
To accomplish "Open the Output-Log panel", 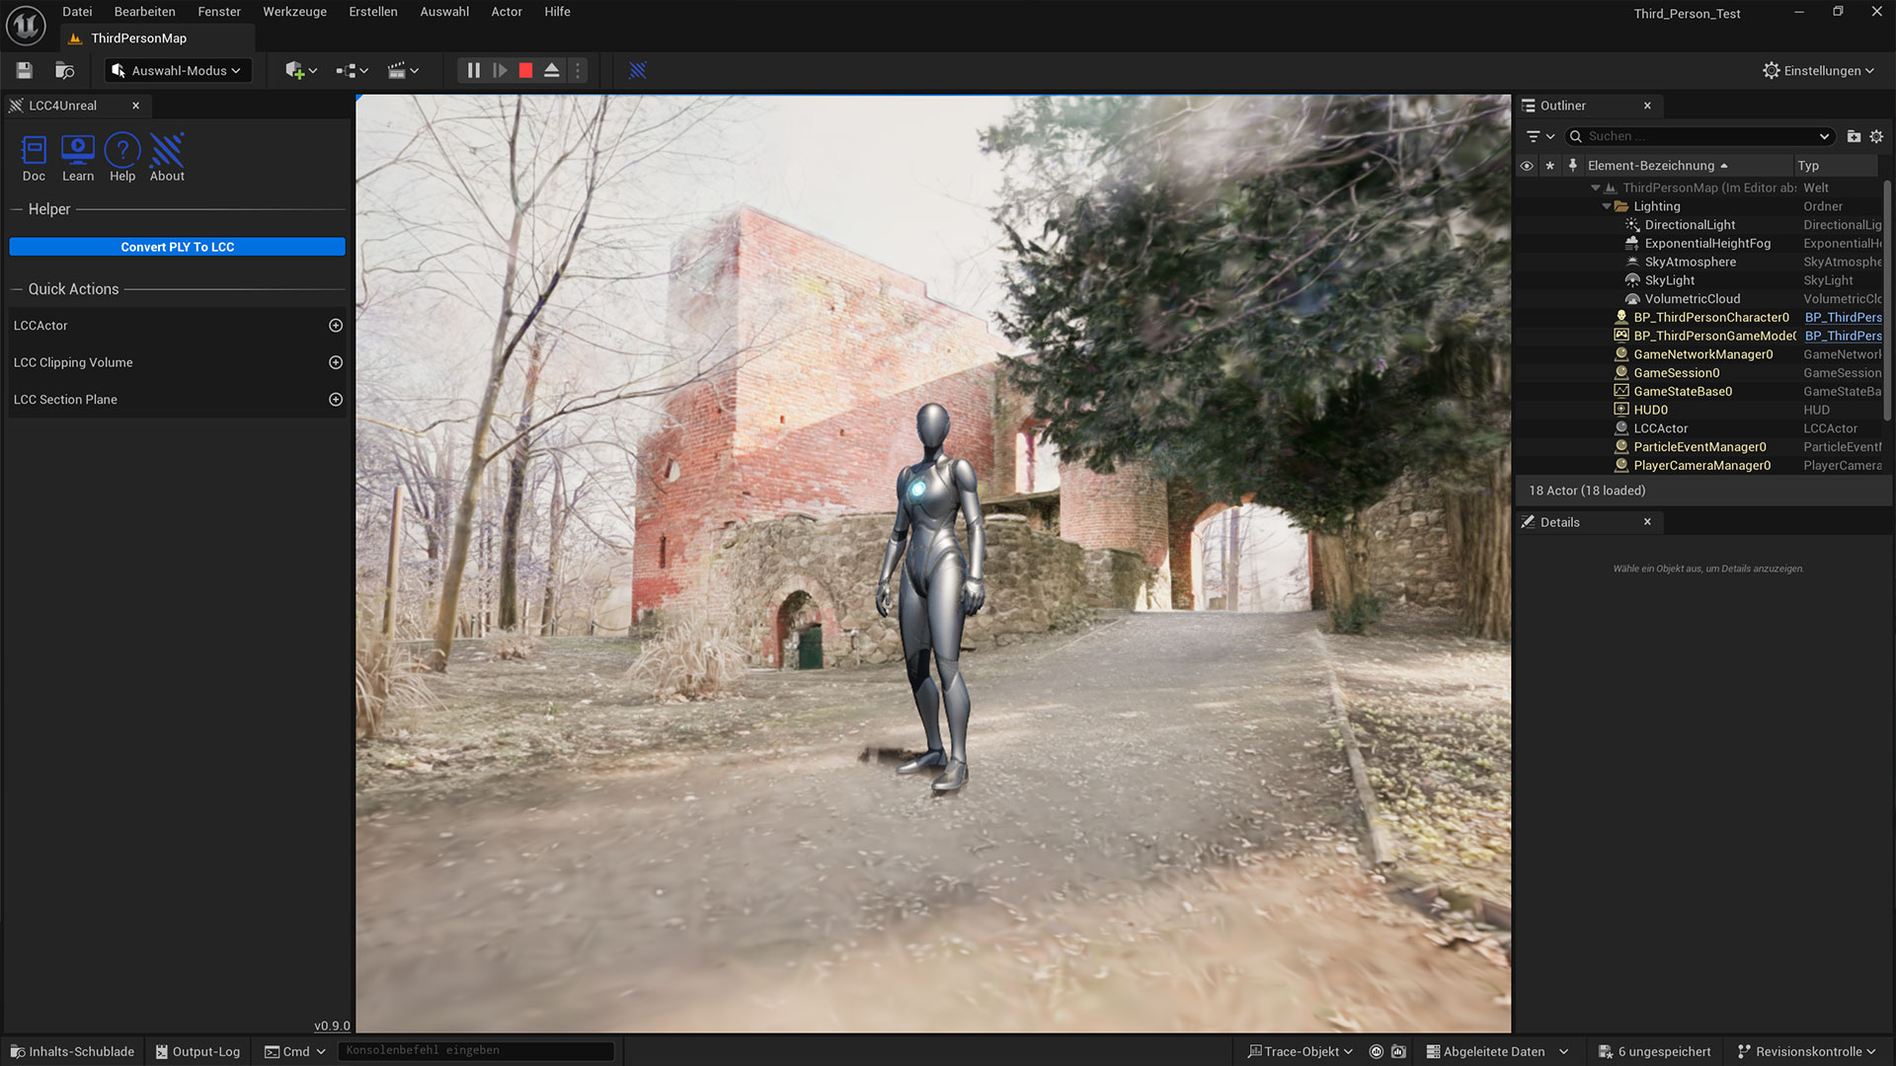I will point(197,1051).
